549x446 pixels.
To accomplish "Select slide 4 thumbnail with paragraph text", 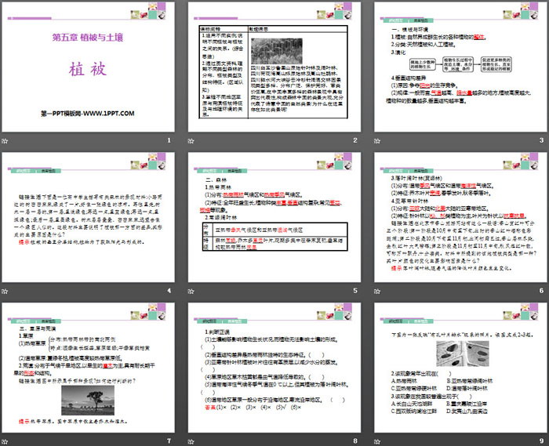I will click(88, 217).
